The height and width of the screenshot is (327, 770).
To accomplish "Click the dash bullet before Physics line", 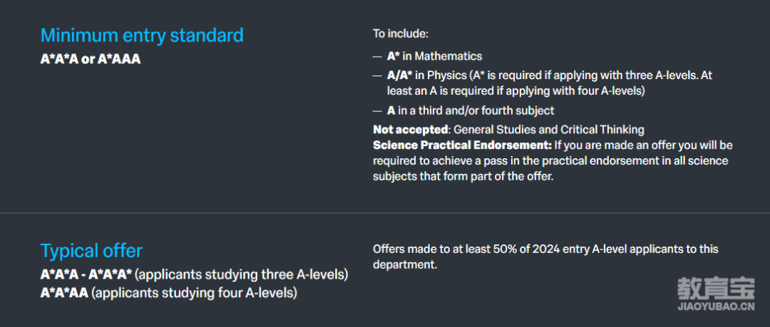I will point(377,76).
